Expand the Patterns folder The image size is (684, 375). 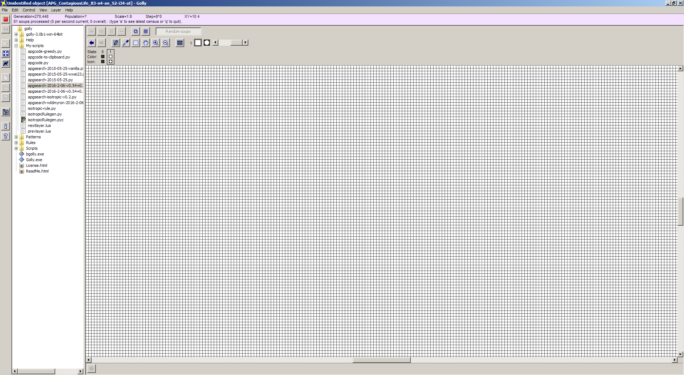pos(16,137)
